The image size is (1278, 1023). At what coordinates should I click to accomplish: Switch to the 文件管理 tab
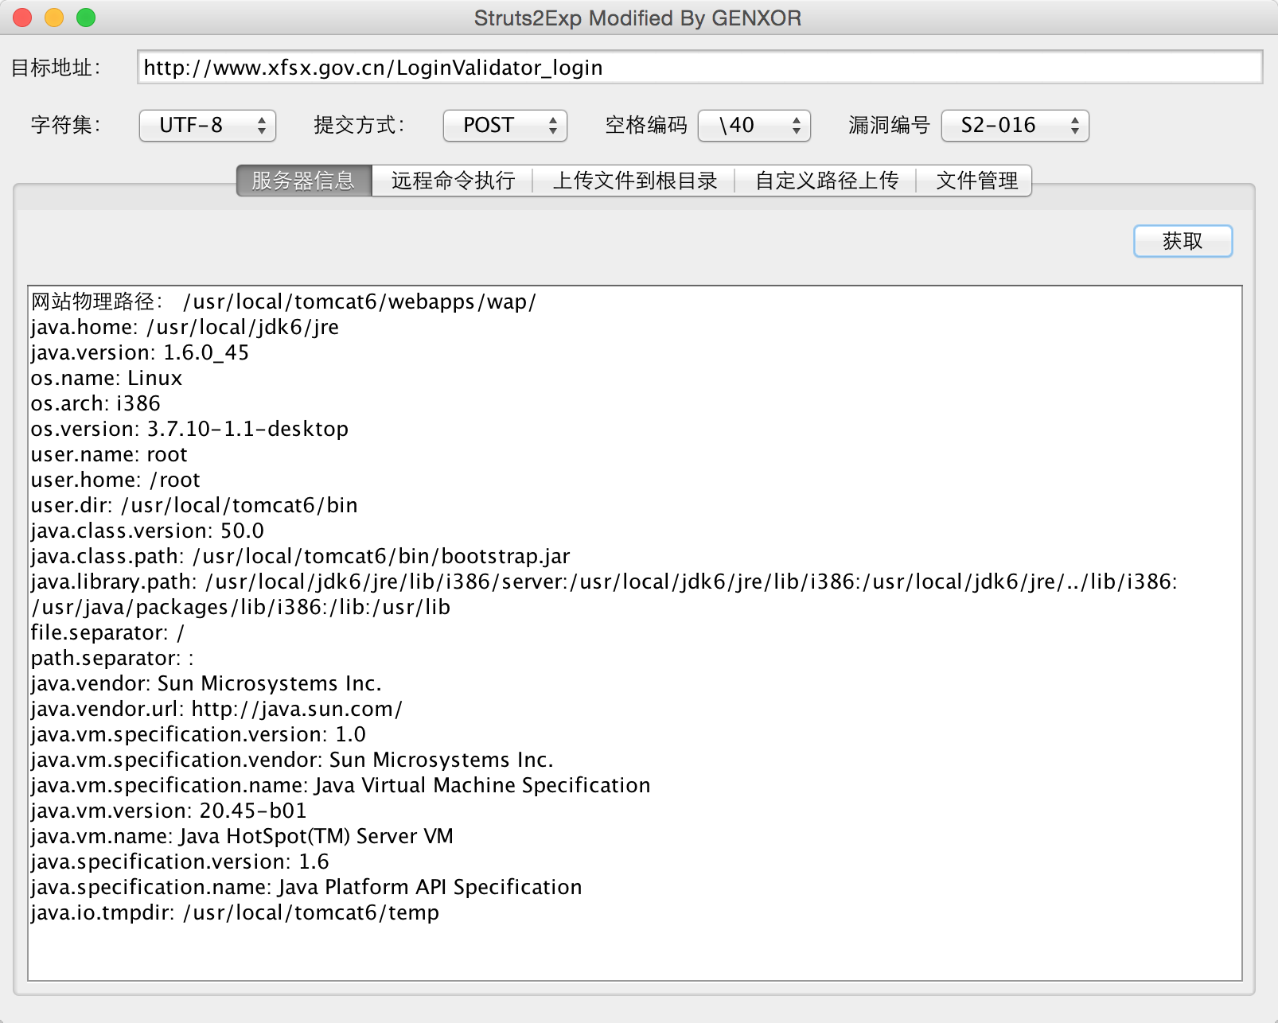pos(976,181)
